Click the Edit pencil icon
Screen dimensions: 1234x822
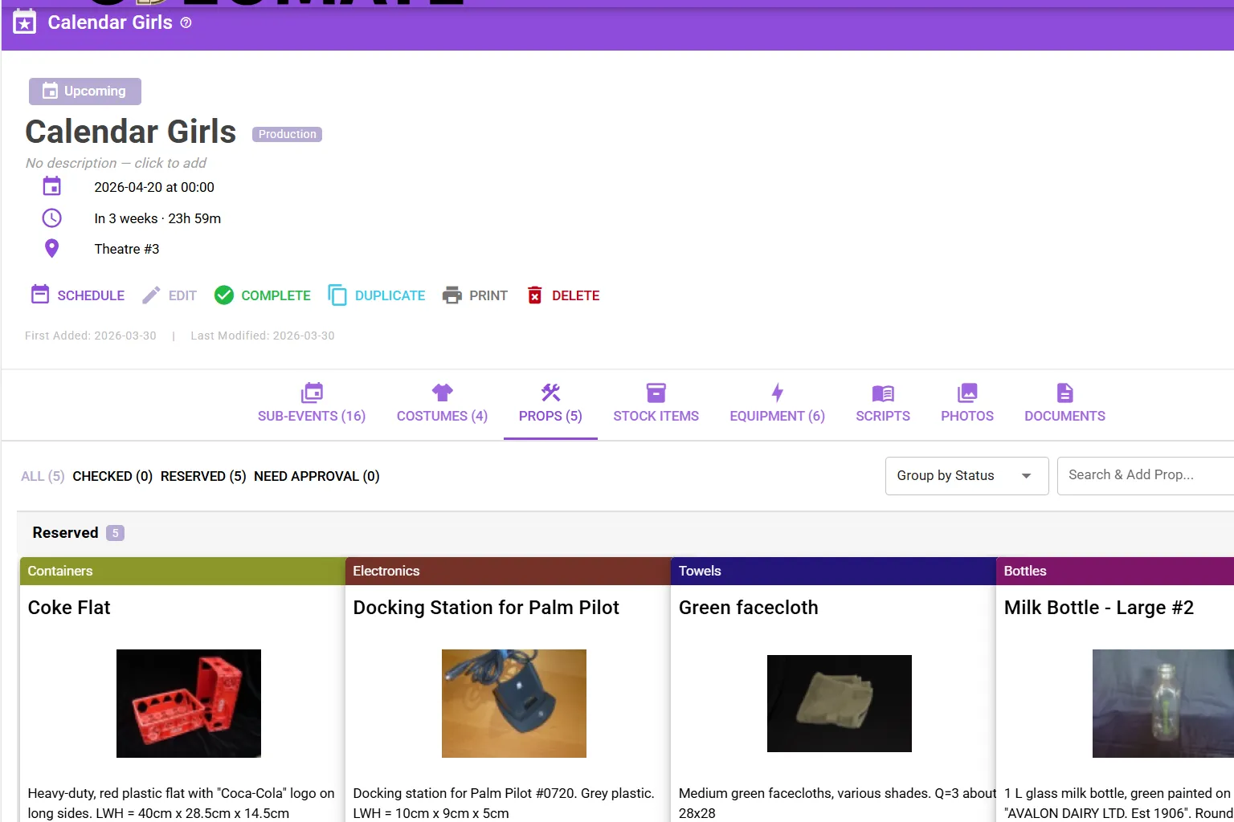pyautogui.click(x=149, y=295)
